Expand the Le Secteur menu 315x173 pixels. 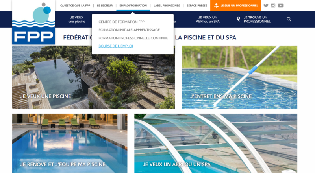[x=105, y=6]
